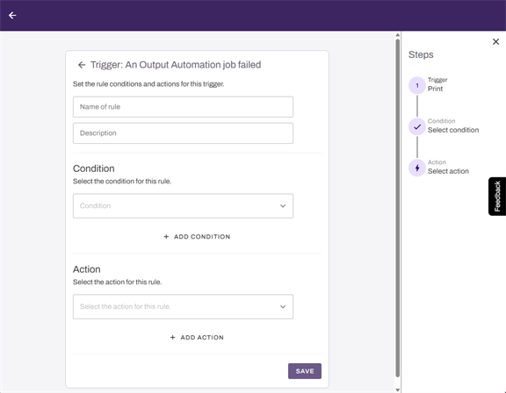
Task: Close the Steps panel
Action: pyautogui.click(x=495, y=41)
